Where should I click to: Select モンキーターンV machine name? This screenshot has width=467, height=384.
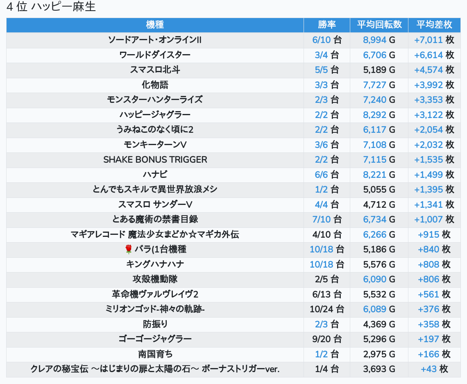[155, 145]
